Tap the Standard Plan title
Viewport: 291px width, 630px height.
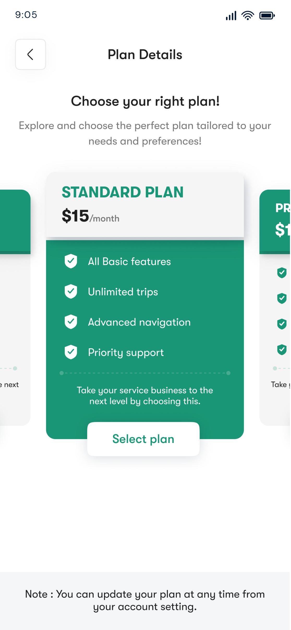point(123,192)
